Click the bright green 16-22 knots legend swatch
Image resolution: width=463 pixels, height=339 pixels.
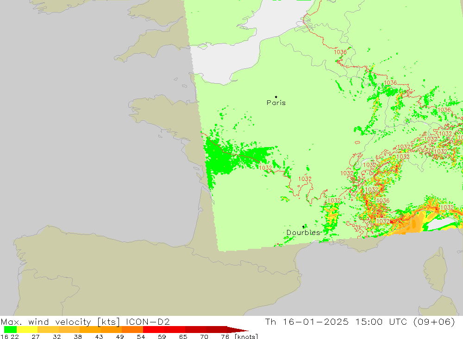[10, 330]
